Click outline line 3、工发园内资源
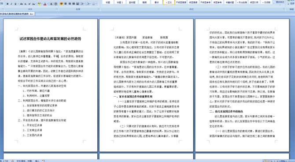Screen dimensions: 295x162 pyautogui.click(x=32, y=135)
